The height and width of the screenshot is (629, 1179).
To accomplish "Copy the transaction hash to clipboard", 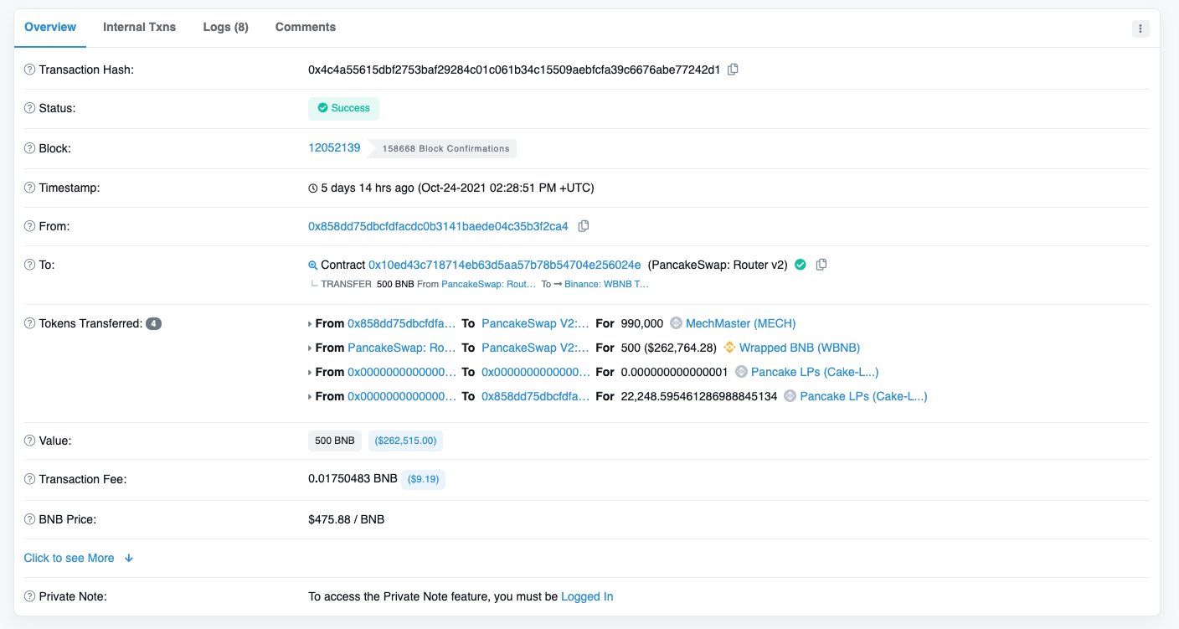I will pyautogui.click(x=733, y=70).
